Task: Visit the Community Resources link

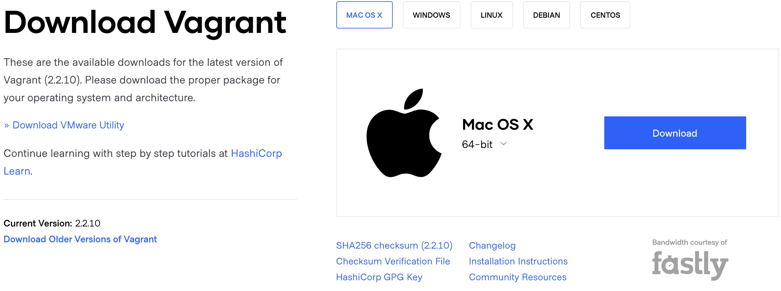Action: (x=517, y=277)
